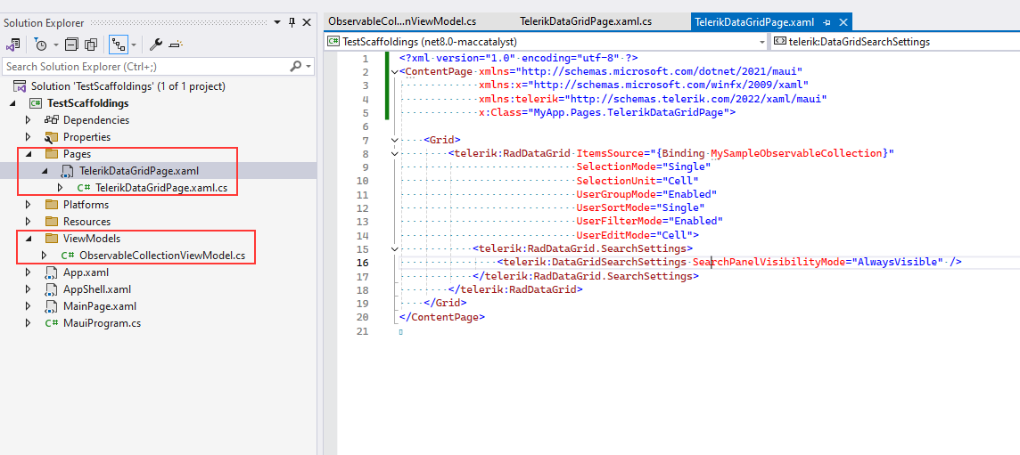Expand the Properties node
1020x455 pixels.
pos(29,137)
